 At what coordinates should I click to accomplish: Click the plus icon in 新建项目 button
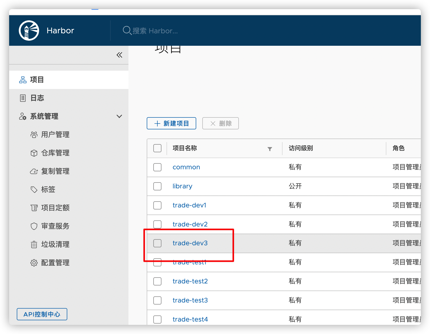pyautogui.click(x=157, y=124)
